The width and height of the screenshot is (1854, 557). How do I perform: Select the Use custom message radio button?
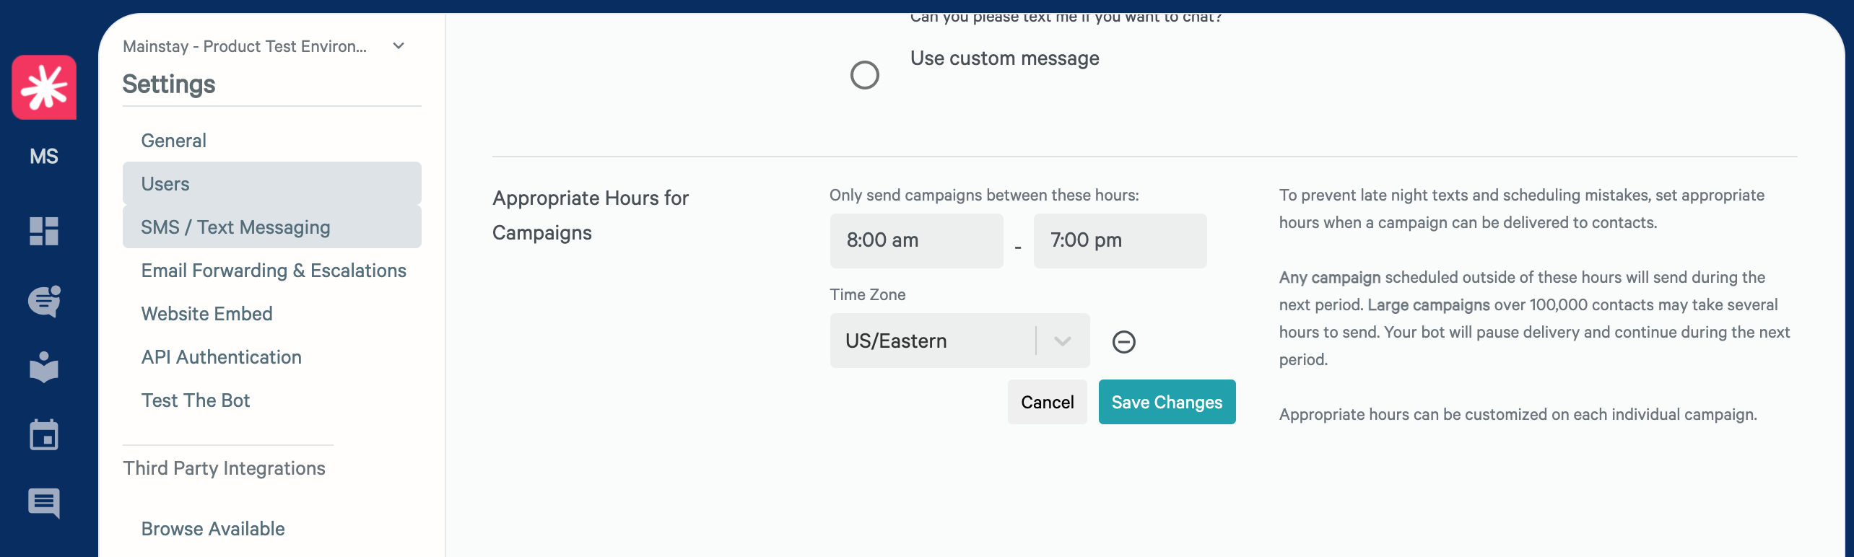point(865,75)
